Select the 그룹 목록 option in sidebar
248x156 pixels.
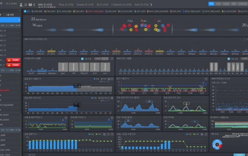pyautogui.click(x=10, y=15)
